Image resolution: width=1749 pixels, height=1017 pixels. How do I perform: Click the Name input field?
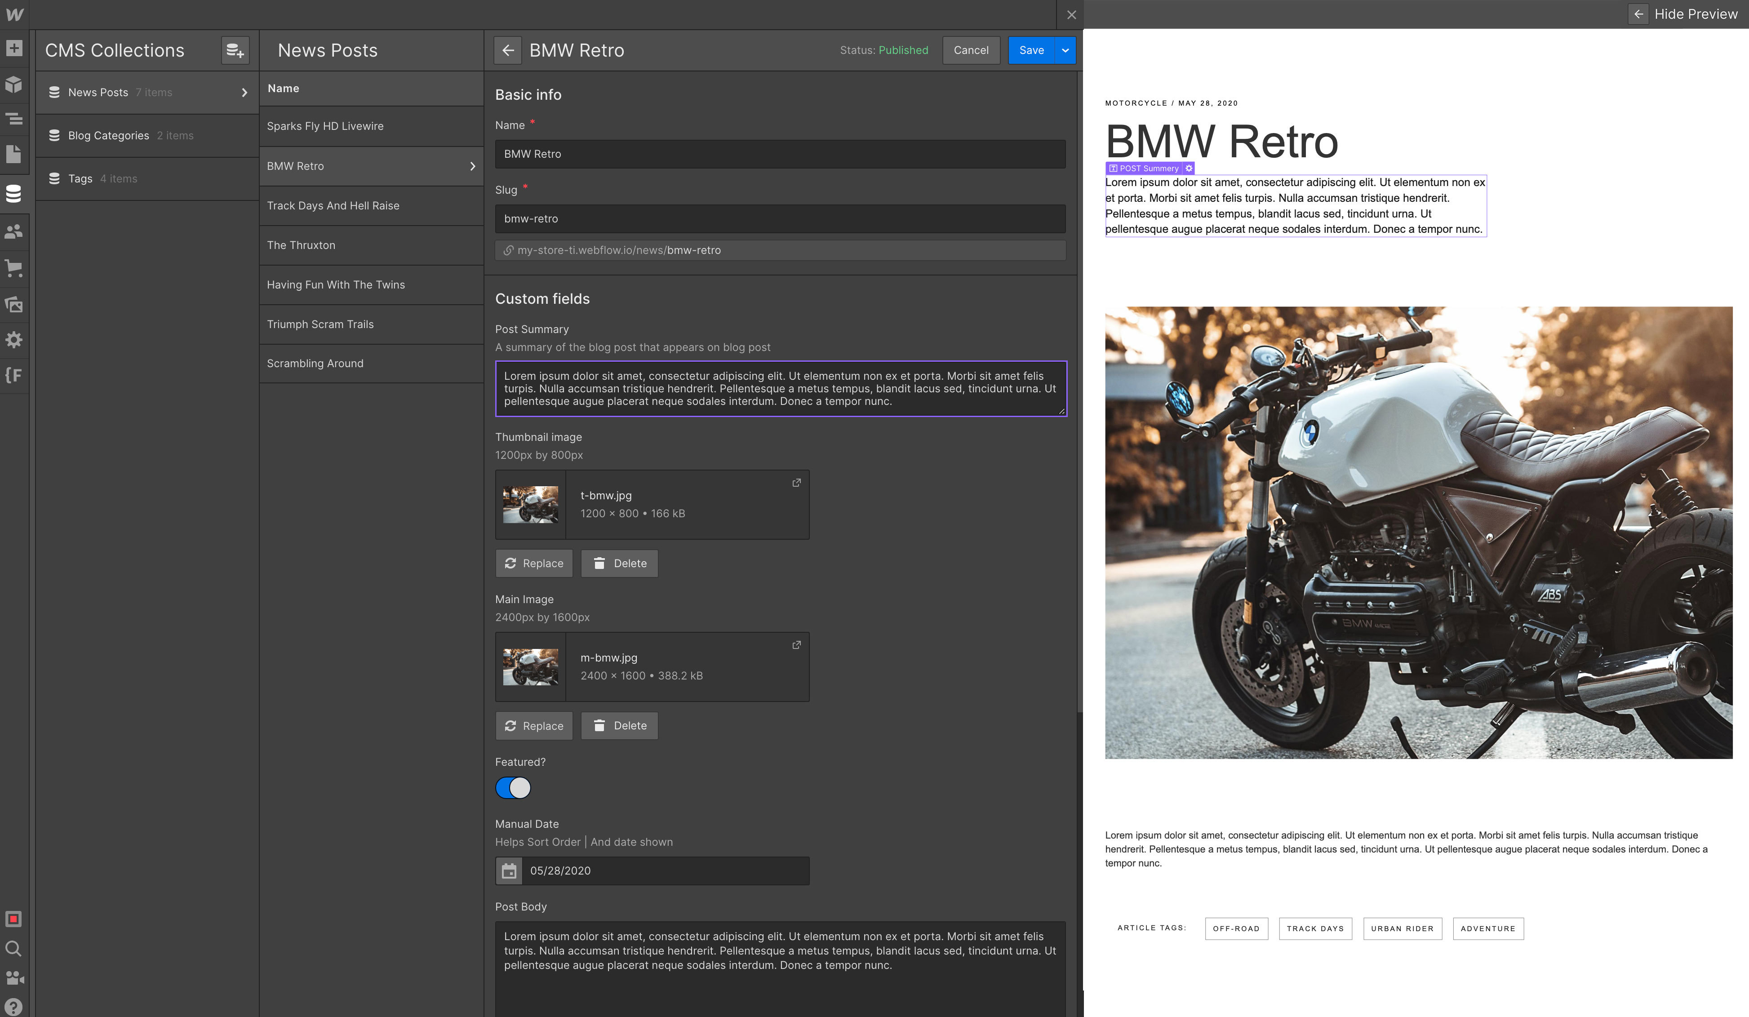780,154
